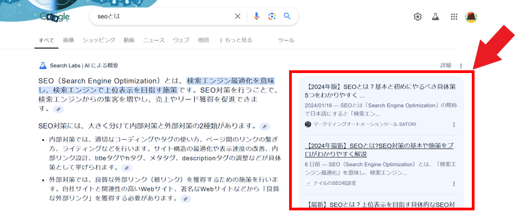Click Search Labs | AI による概要 label
This screenshot has width=516, height=212.
84,65
